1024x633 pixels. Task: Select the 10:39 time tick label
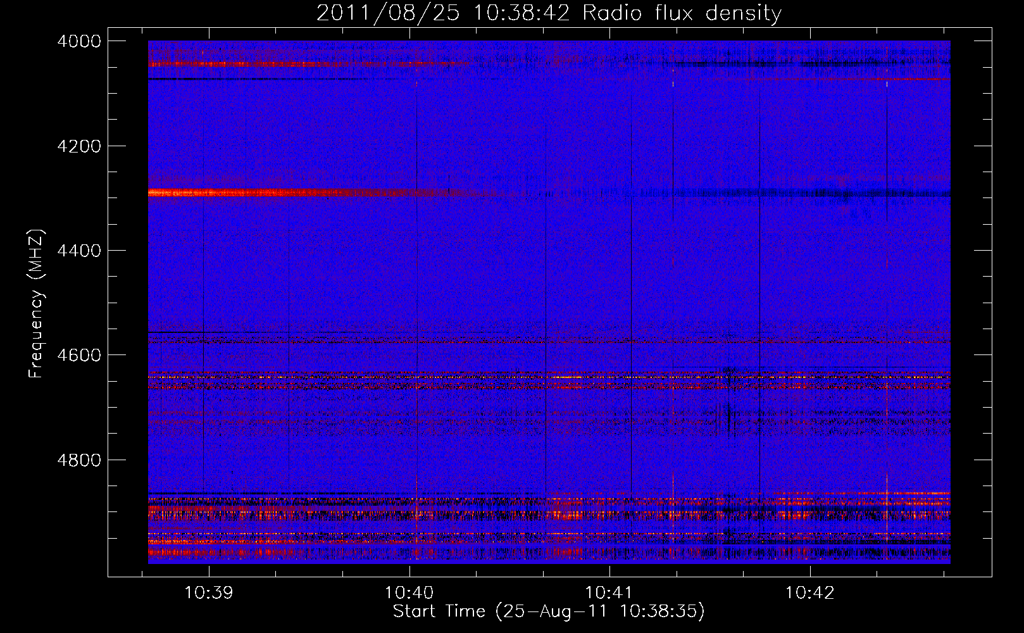(x=208, y=592)
